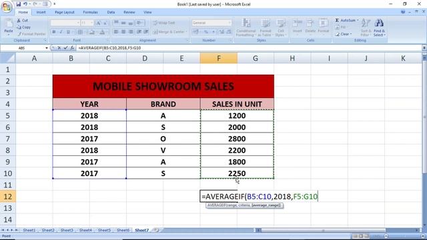Image resolution: width=427 pixels, height=240 pixels.
Task: Open the font name dropdown
Action: 78,23
